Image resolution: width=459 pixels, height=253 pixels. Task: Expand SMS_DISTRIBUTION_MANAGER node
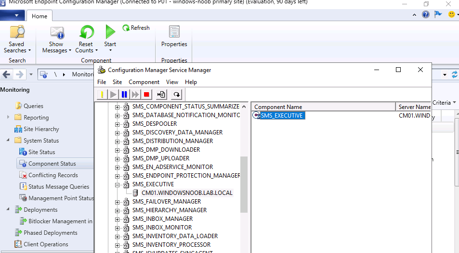[117, 142]
